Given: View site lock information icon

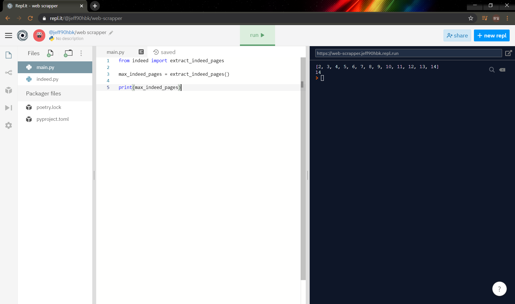Looking at the screenshot, I should pyautogui.click(x=44, y=18).
